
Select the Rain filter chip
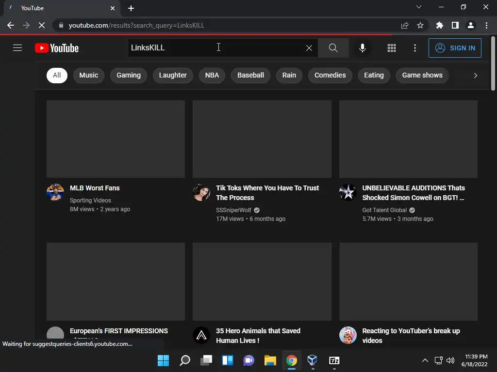pos(289,75)
